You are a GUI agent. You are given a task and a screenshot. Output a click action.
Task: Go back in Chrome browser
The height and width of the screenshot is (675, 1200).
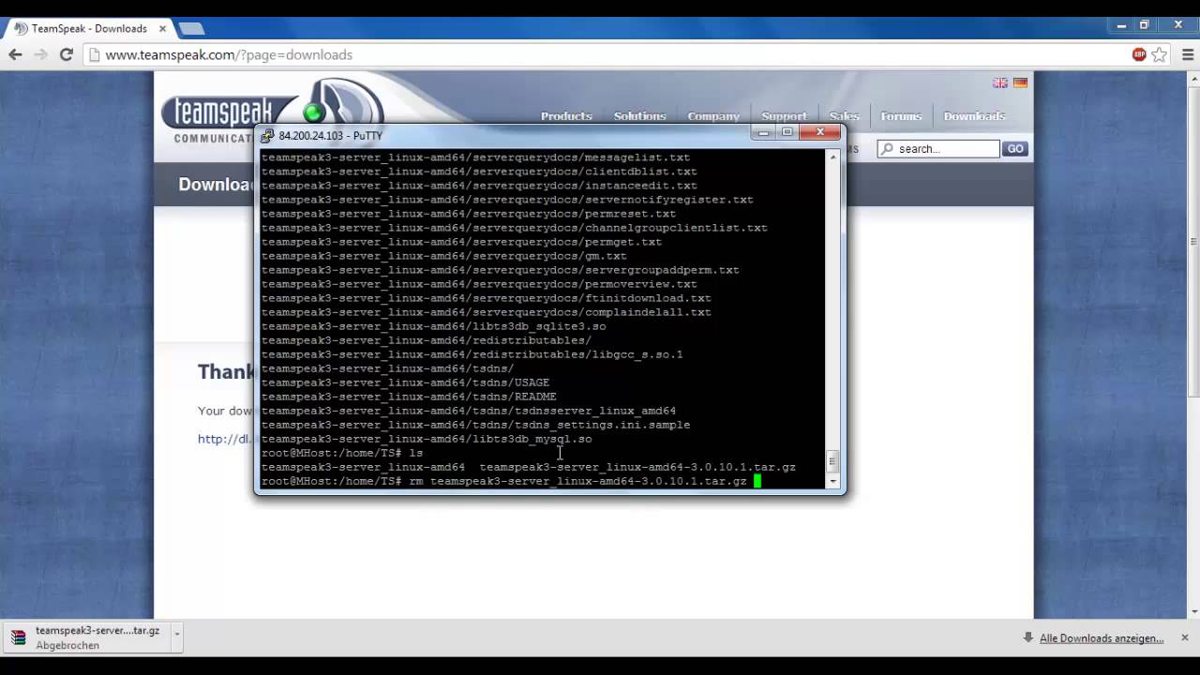[15, 54]
